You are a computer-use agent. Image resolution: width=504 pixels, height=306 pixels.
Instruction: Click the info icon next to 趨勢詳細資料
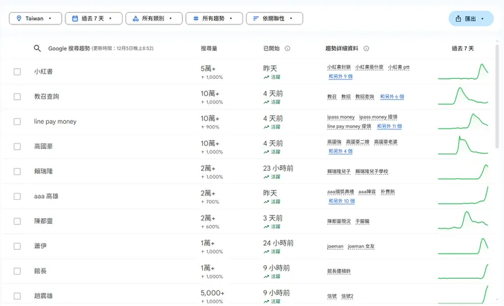[366, 48]
